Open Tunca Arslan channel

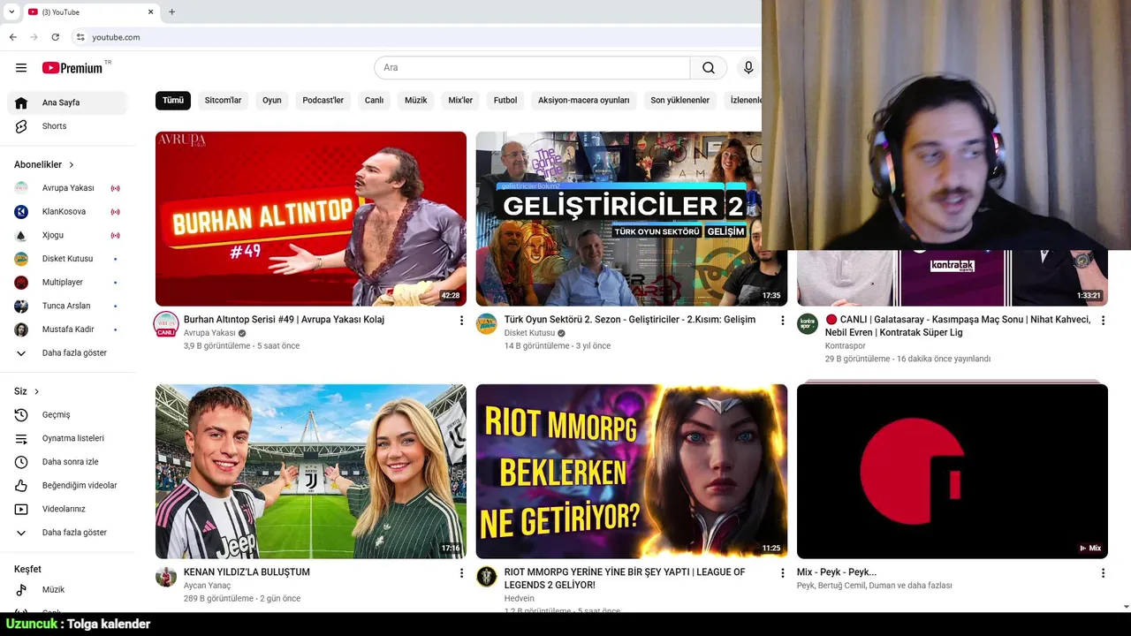(67, 306)
